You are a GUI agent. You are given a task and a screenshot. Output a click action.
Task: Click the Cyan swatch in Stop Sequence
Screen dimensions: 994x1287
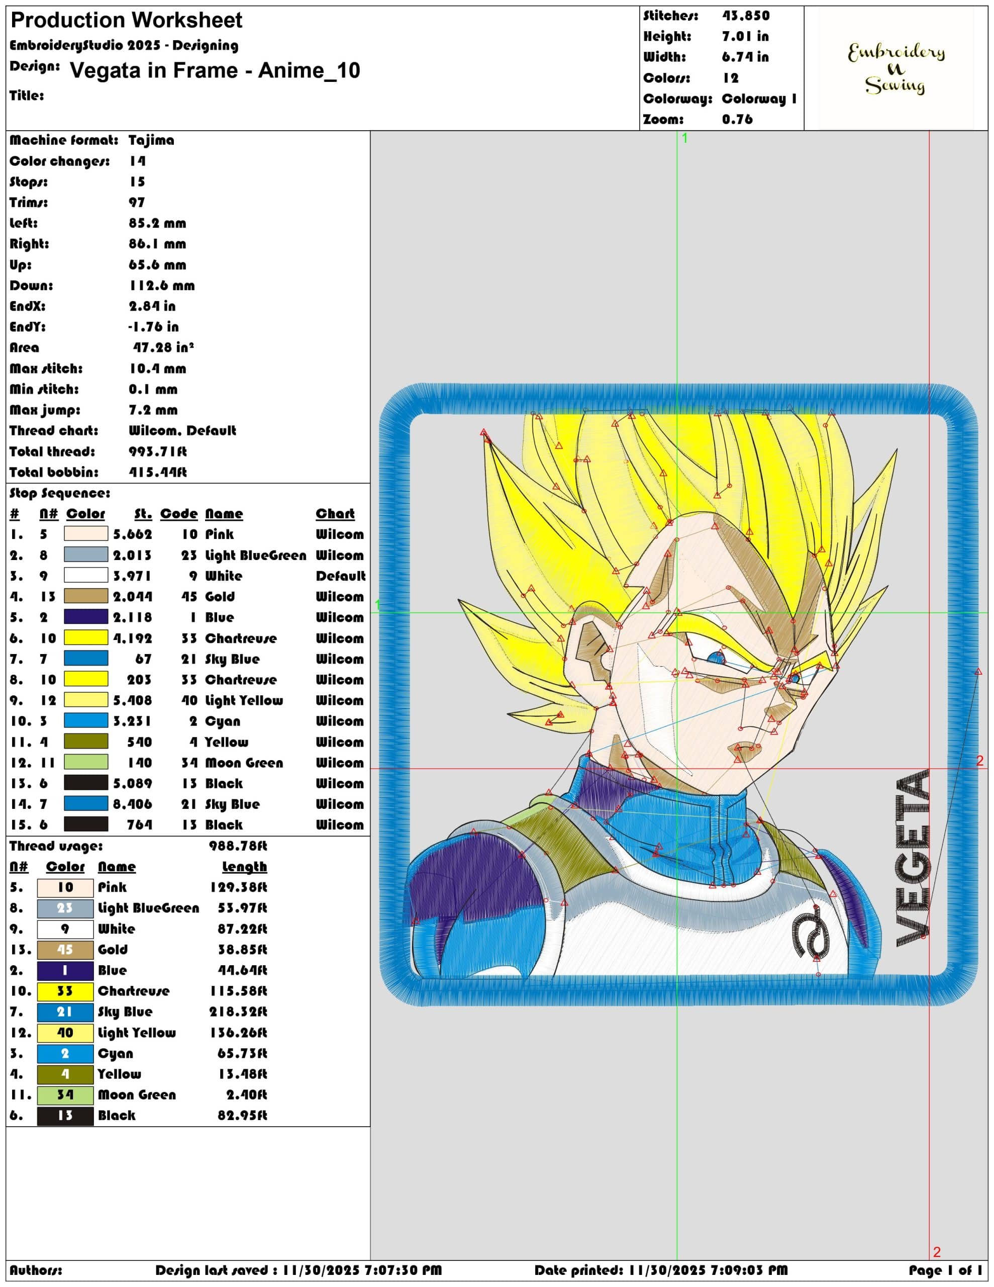86,721
